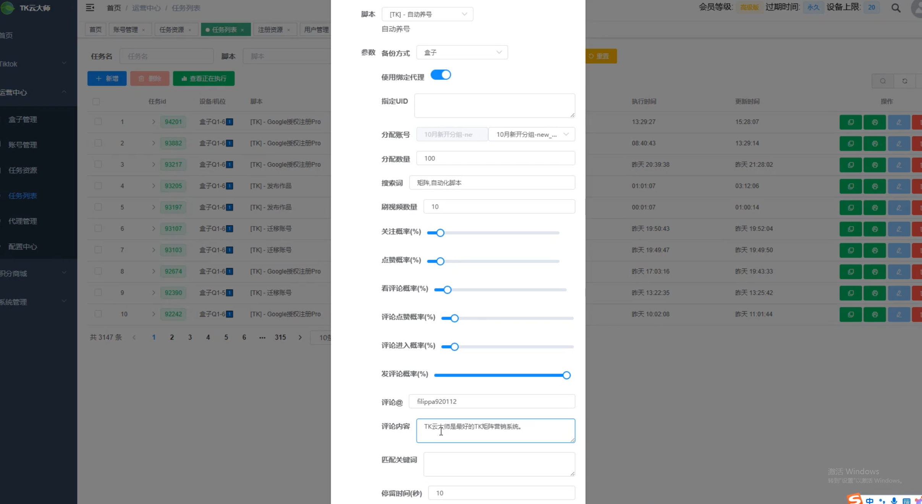Click 查看正在执行 green button
The image size is (922, 504).
coord(204,79)
